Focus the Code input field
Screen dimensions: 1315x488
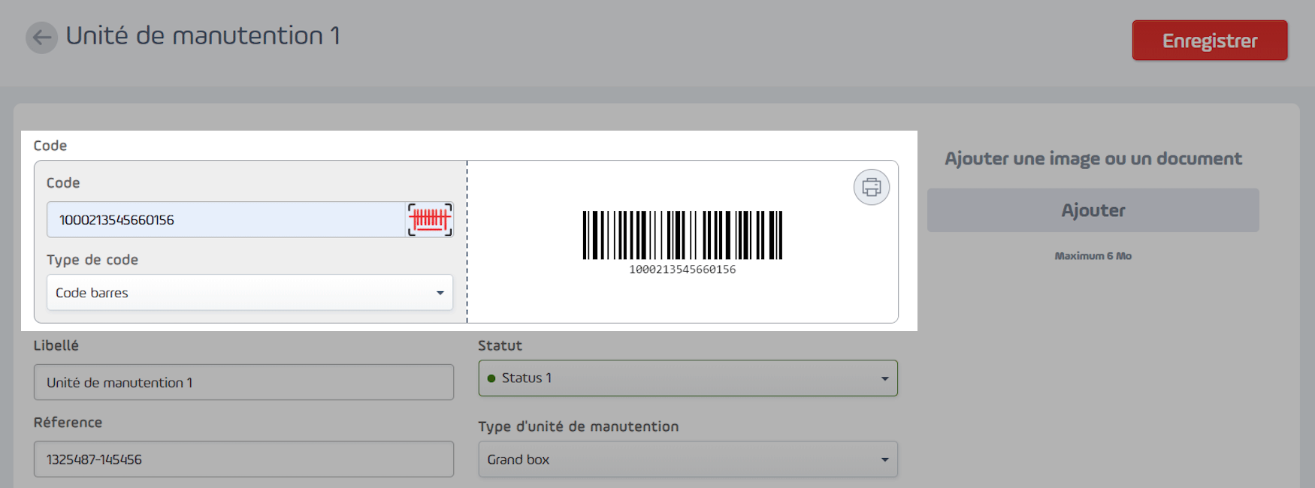tap(226, 219)
